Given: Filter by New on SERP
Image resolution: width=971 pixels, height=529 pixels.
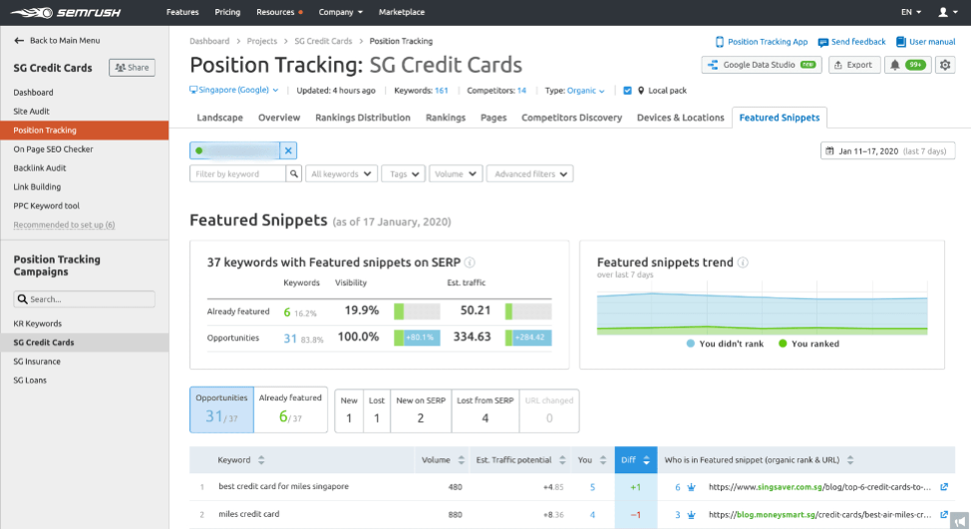Looking at the screenshot, I should click(x=421, y=410).
